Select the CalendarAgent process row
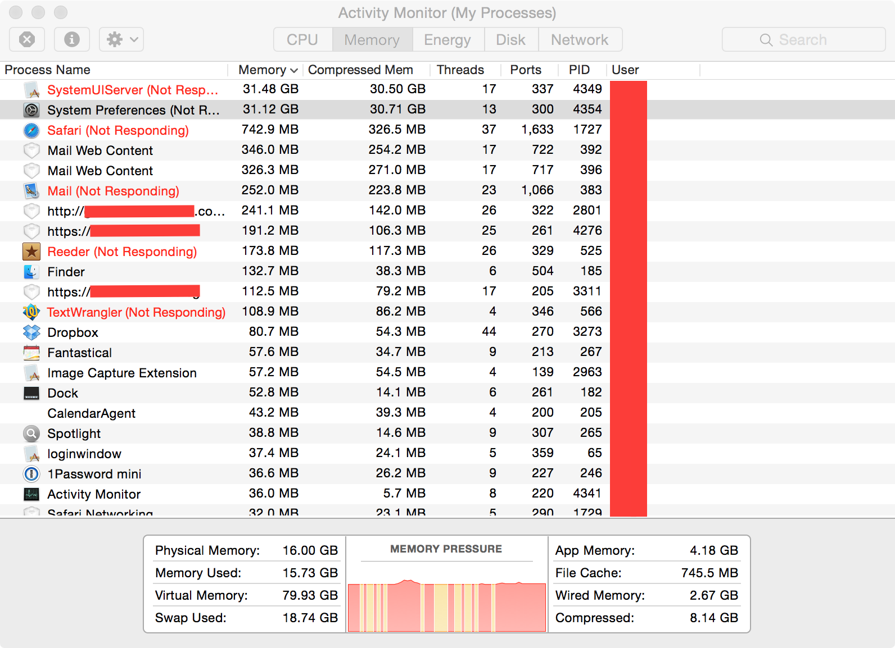 point(447,413)
